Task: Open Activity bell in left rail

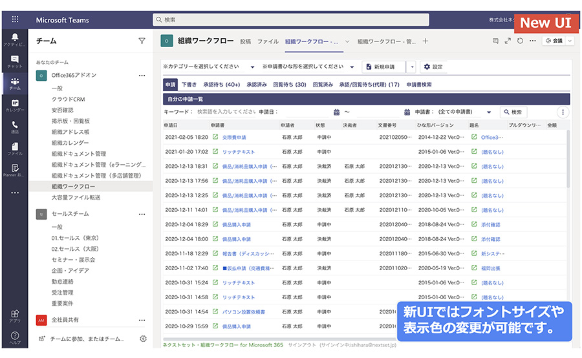Action: click(15, 39)
